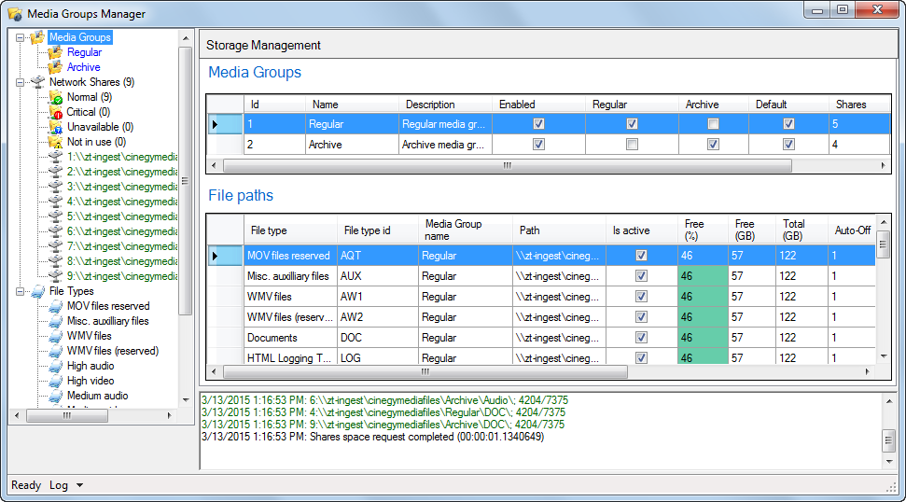Image resolution: width=906 pixels, height=502 pixels.
Task: Click Media Groups grid horizontal scrollbar thumb
Action: (508, 166)
